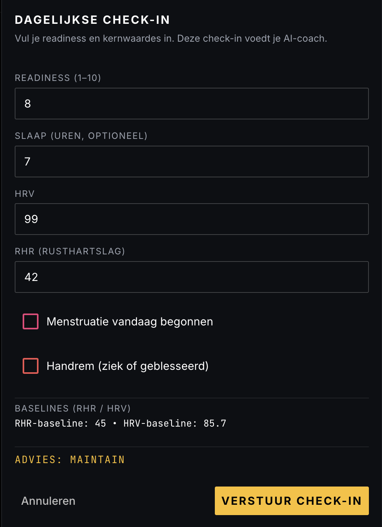Click the instruction text under the heading
This screenshot has width=382, height=527.
coord(171,38)
